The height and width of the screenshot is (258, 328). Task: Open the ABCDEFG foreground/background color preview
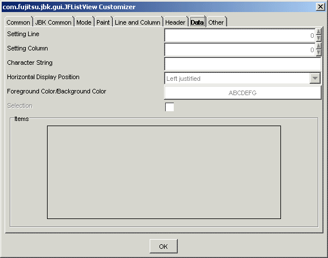pos(243,93)
